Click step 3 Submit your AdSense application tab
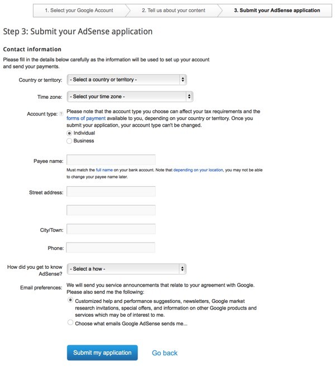Image resolution: width=335 pixels, height=367 pixels. (277, 11)
